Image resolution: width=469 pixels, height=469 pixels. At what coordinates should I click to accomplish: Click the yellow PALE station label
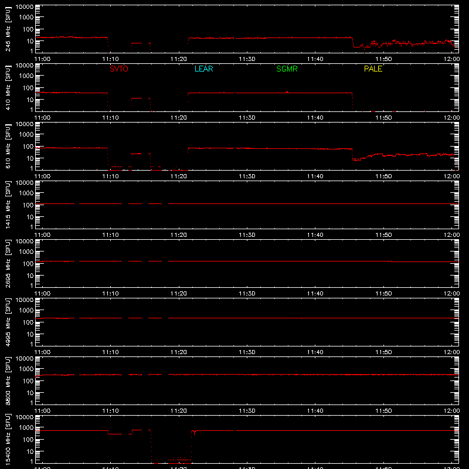pyautogui.click(x=373, y=69)
